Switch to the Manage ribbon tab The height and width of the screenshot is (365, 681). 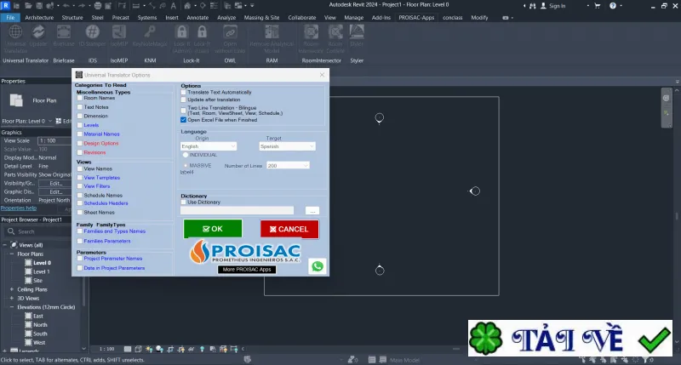click(353, 17)
